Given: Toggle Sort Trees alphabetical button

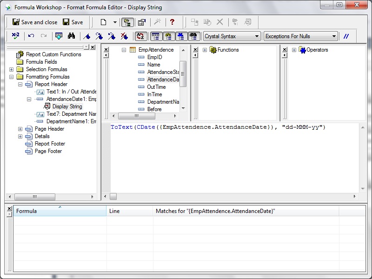Looking at the screenshot, I should [141, 36].
